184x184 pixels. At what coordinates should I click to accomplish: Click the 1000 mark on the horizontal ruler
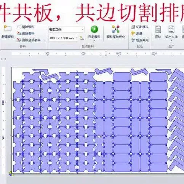(83, 53)
